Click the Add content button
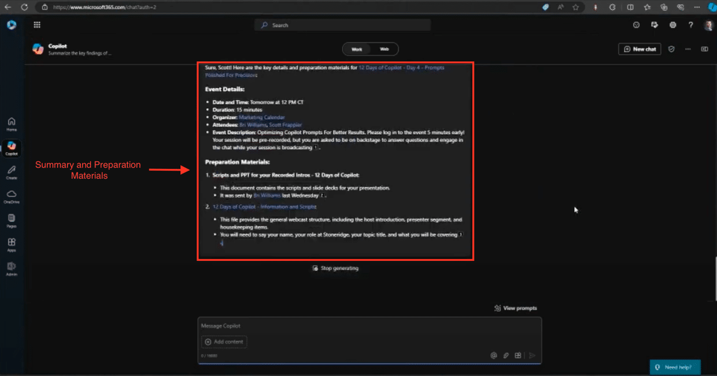Image resolution: width=717 pixels, height=376 pixels. click(224, 342)
